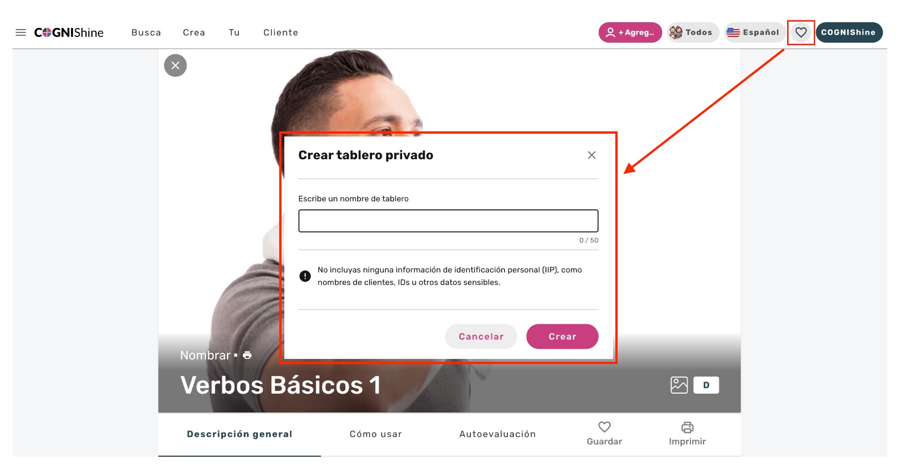Switch to the Autoevaluación tab

click(497, 434)
